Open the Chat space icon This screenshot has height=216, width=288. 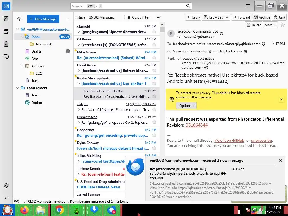pos(6,57)
